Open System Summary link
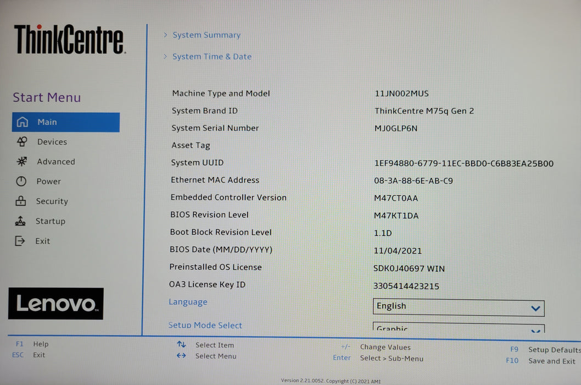Image resolution: width=581 pixels, height=385 pixels. tap(206, 35)
